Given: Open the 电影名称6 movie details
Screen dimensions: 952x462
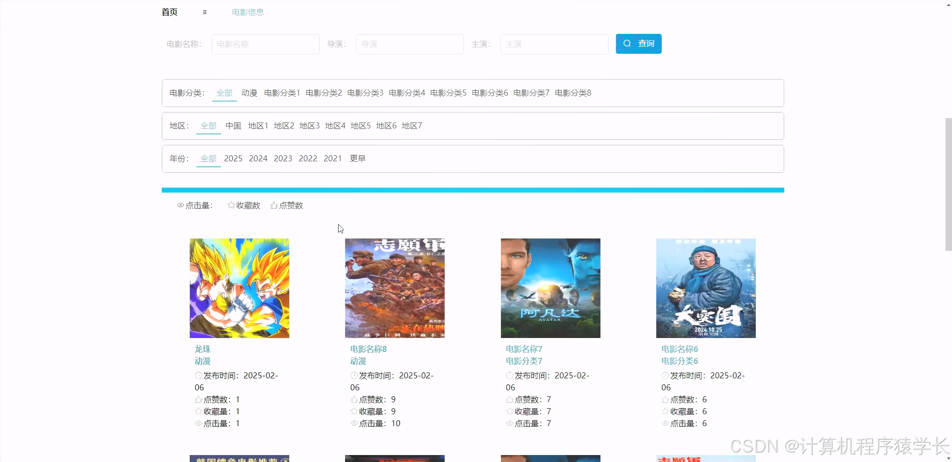Looking at the screenshot, I should pyautogui.click(x=678, y=349).
